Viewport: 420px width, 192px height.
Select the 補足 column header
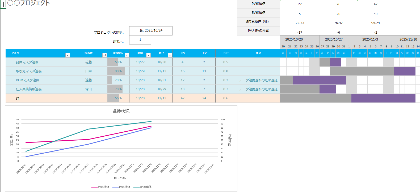(x=258, y=53)
